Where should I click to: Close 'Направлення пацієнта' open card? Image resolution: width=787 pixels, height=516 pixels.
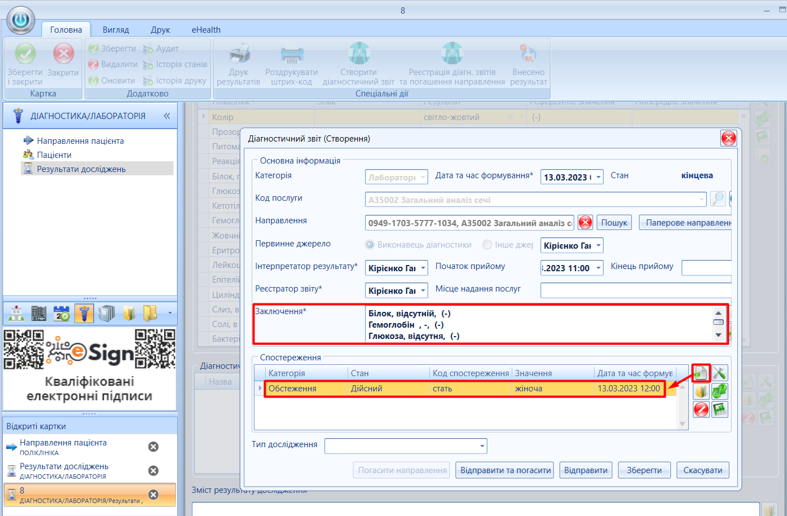153,447
